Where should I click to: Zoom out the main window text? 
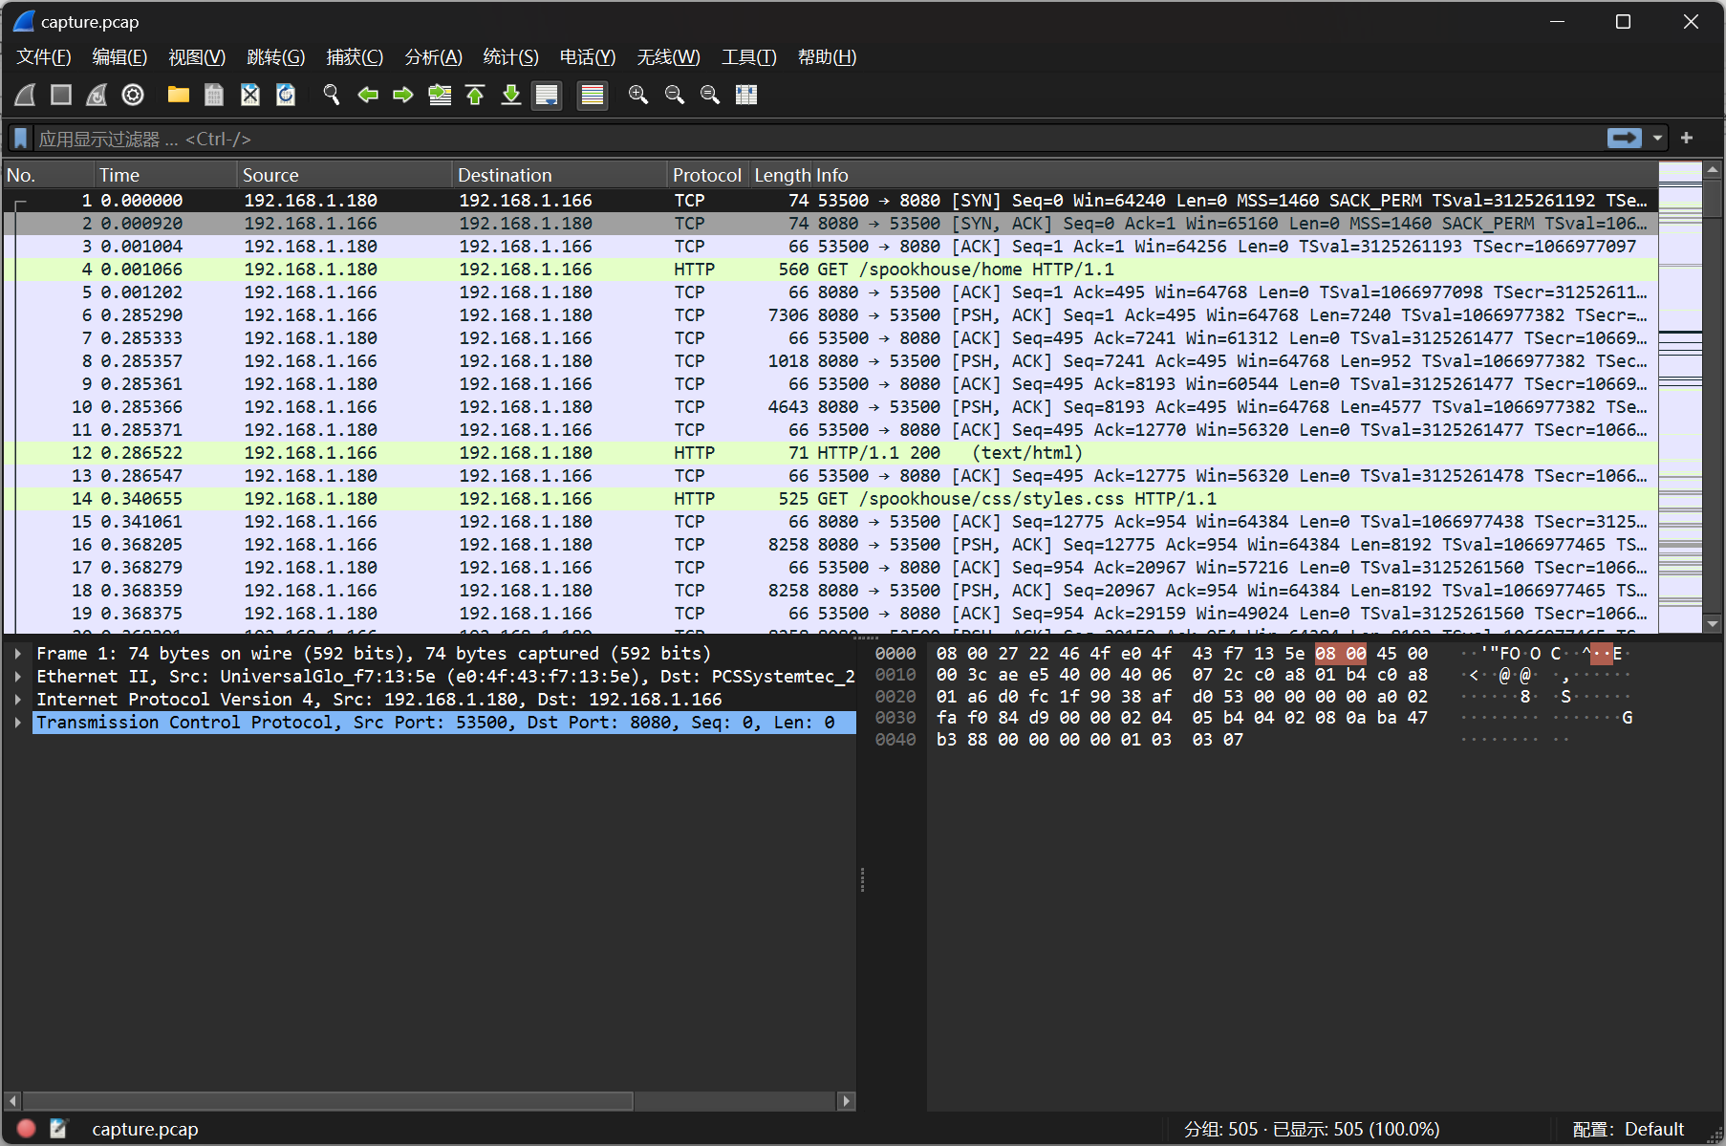[675, 95]
